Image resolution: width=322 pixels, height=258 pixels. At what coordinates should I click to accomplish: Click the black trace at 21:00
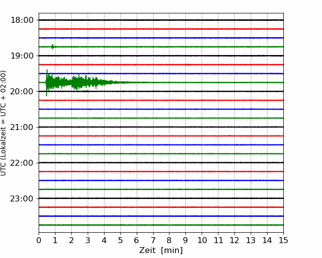pos(161,127)
